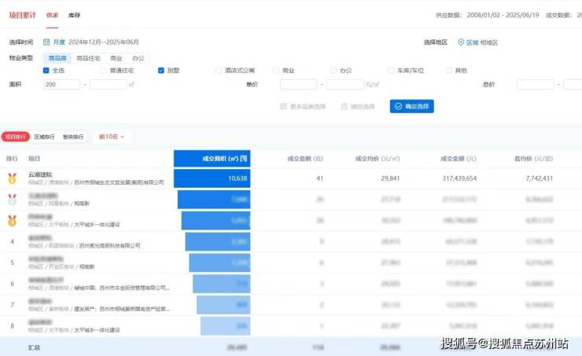The height and width of the screenshot is (356, 582).
Task: Open the 前10名 ranking dropdown
Action: (x=111, y=137)
